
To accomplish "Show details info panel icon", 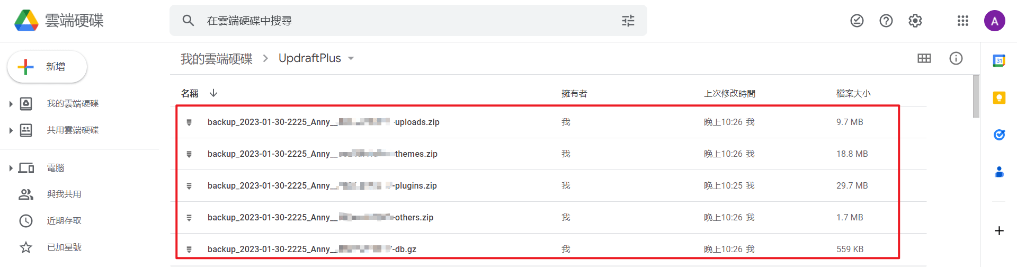I will pyautogui.click(x=956, y=58).
